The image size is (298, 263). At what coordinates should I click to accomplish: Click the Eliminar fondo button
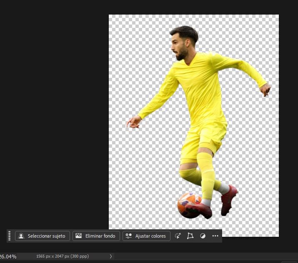[x=96, y=236]
